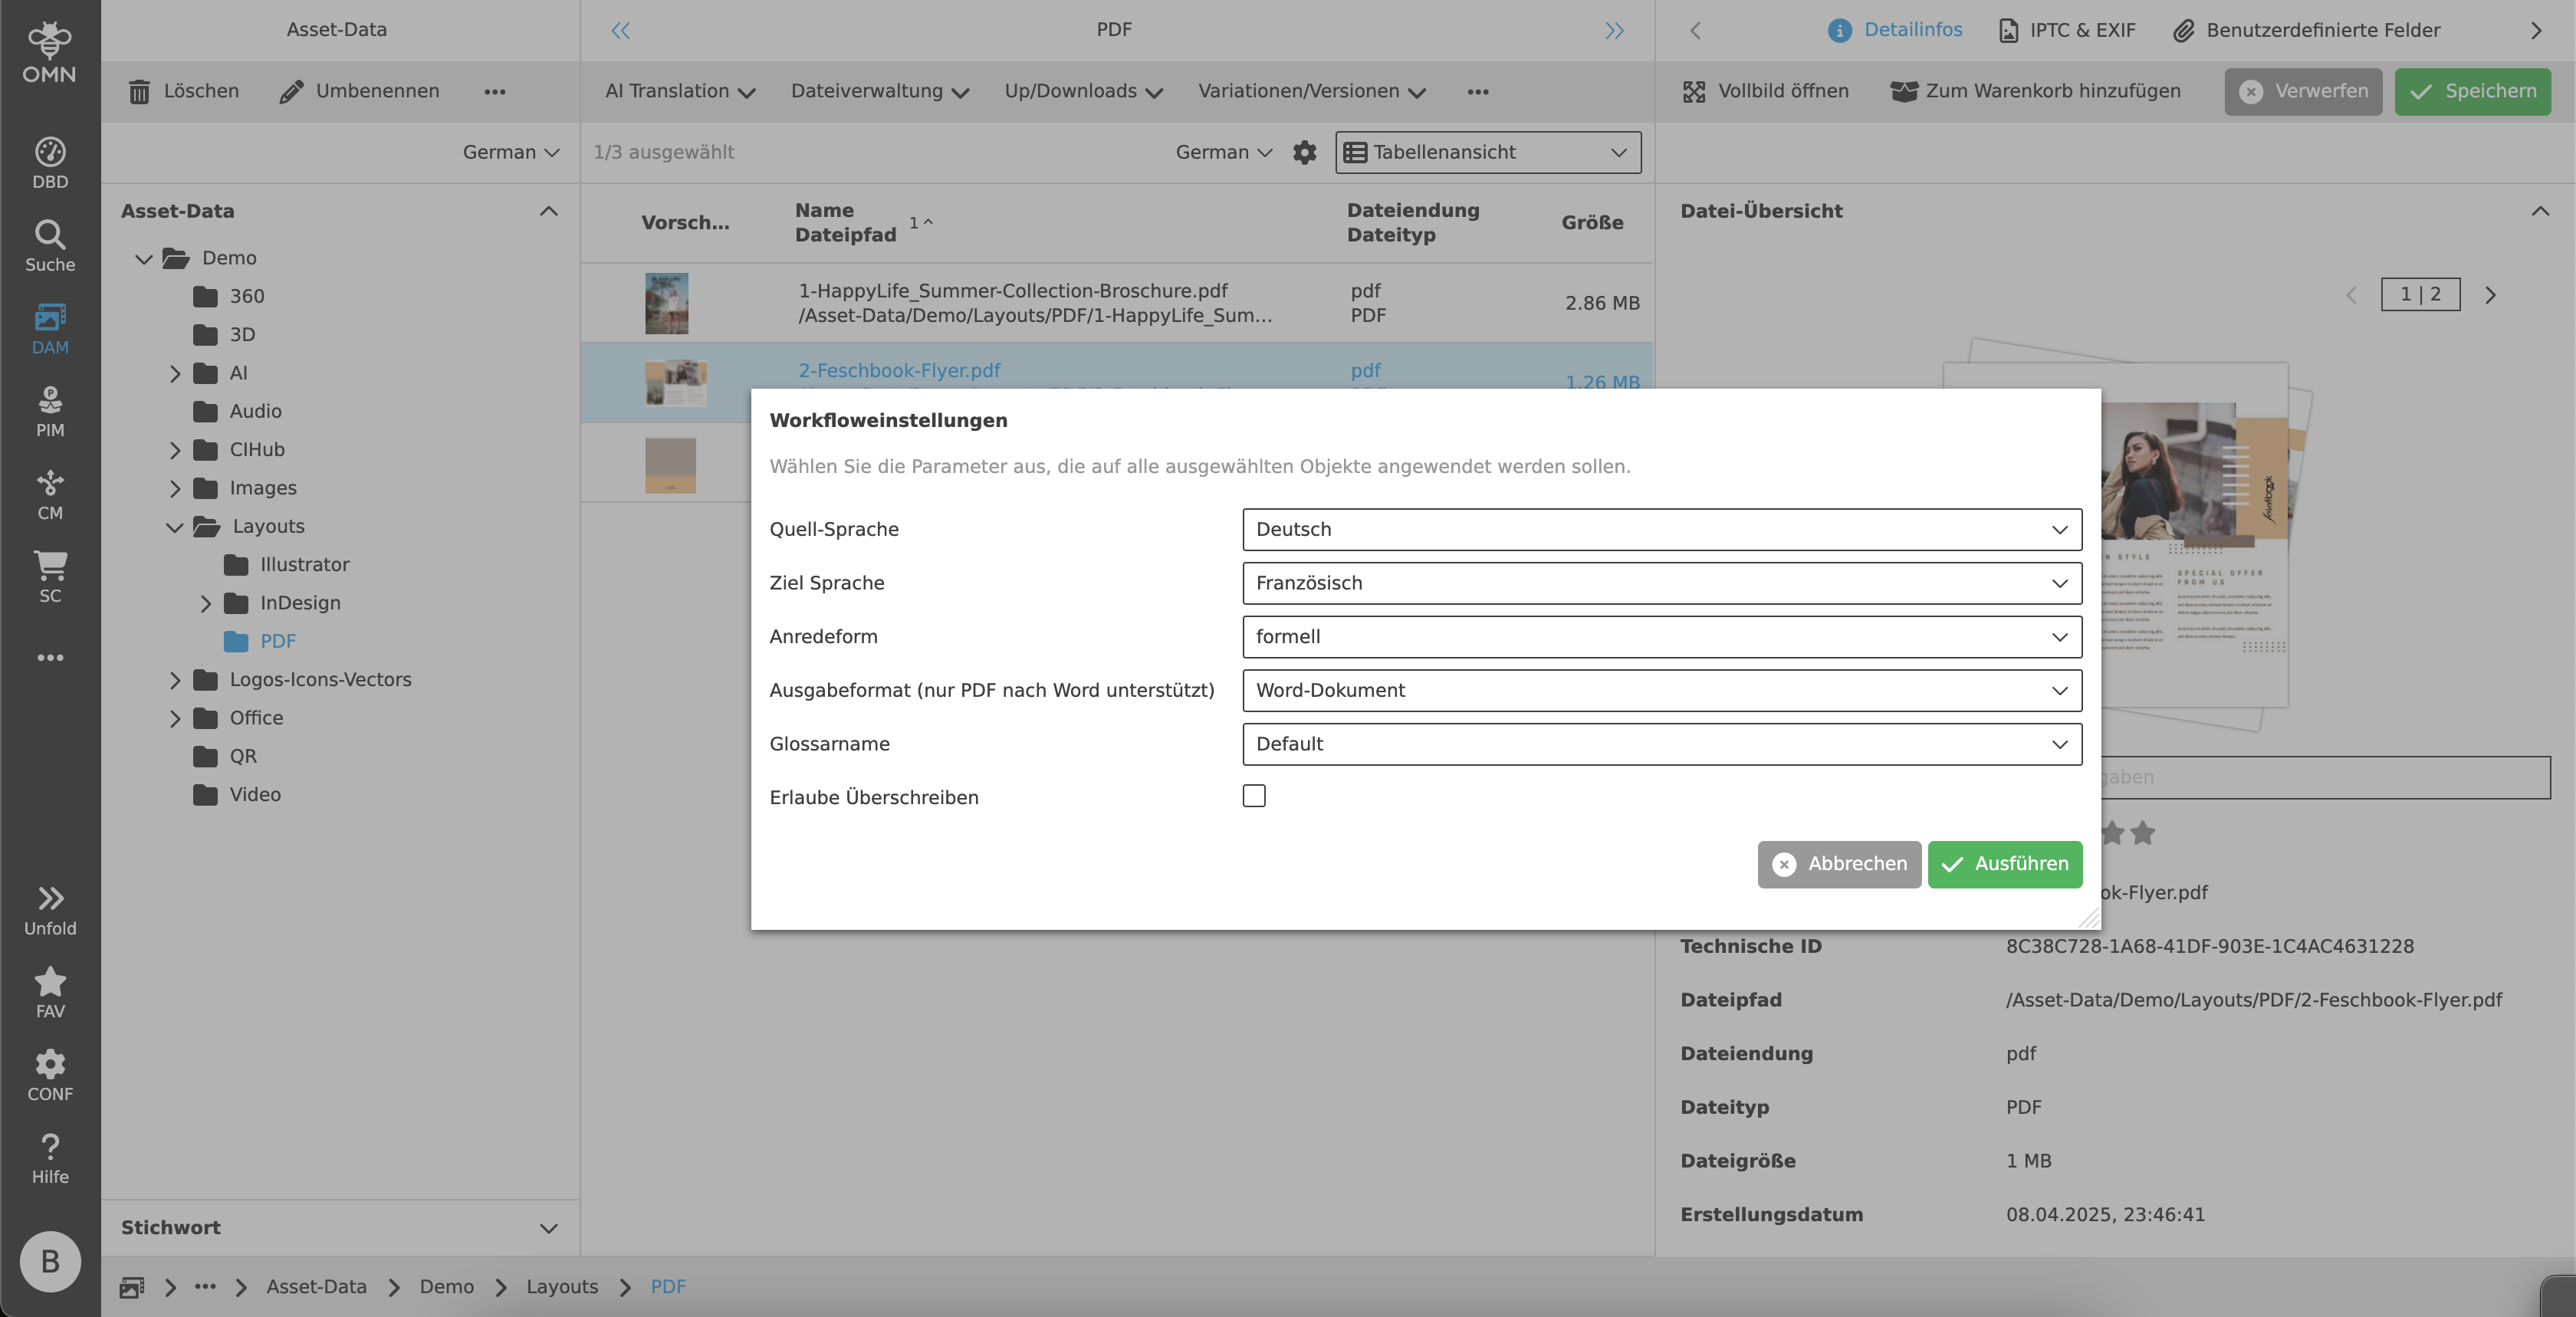2576x1317 pixels.
Task: Open the DBD module in the sidebar
Action: coord(49,160)
